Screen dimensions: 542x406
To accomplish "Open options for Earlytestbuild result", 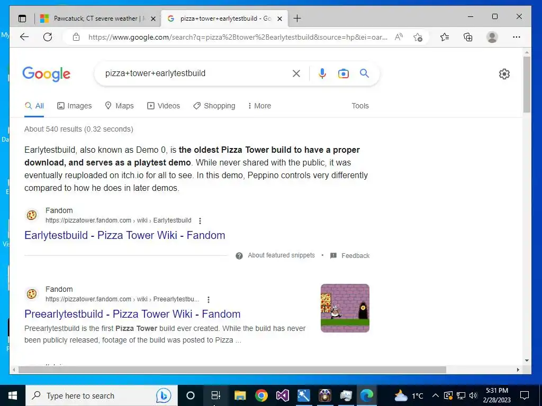I will pos(200,220).
